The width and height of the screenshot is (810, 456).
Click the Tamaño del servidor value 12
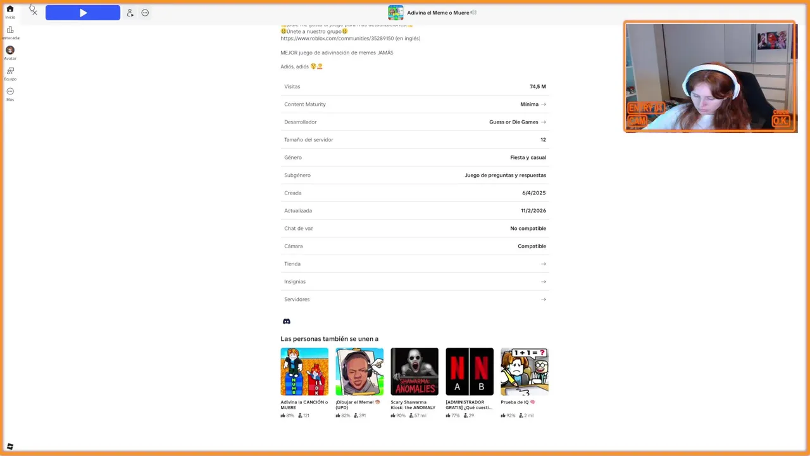point(543,139)
